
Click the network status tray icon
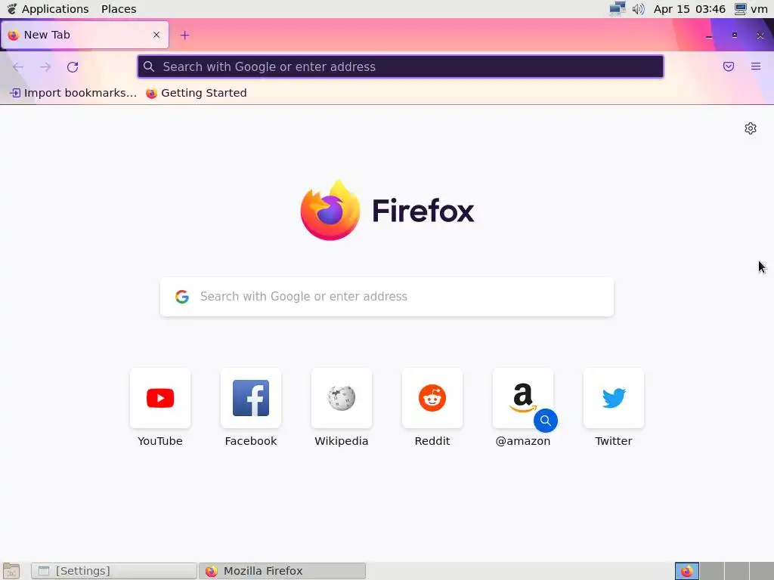(x=617, y=9)
